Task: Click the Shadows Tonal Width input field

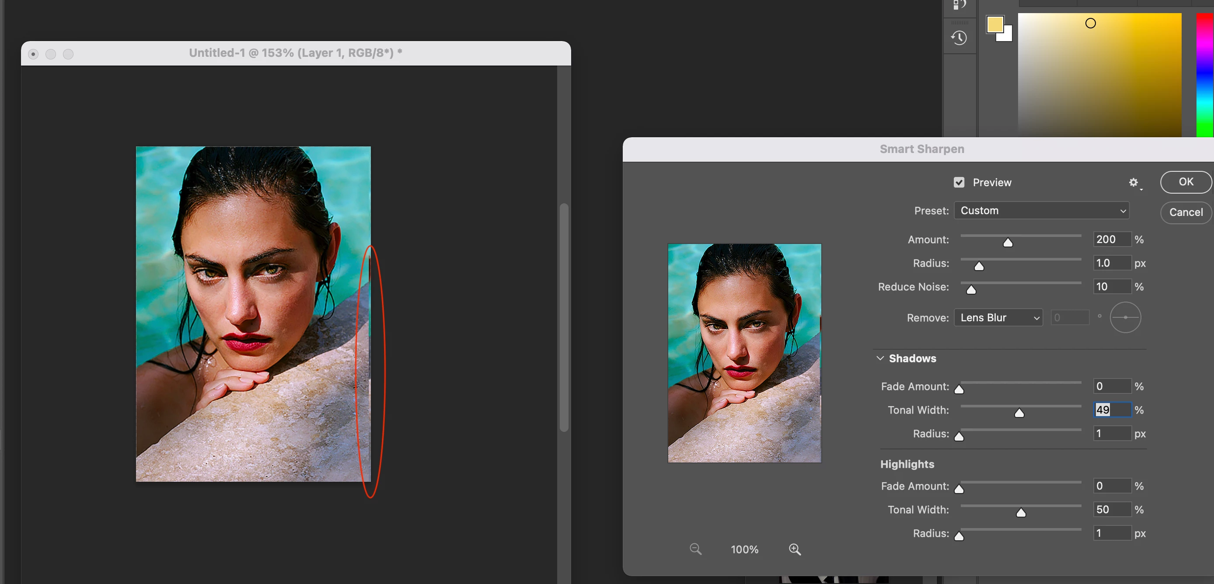Action: click(x=1112, y=410)
